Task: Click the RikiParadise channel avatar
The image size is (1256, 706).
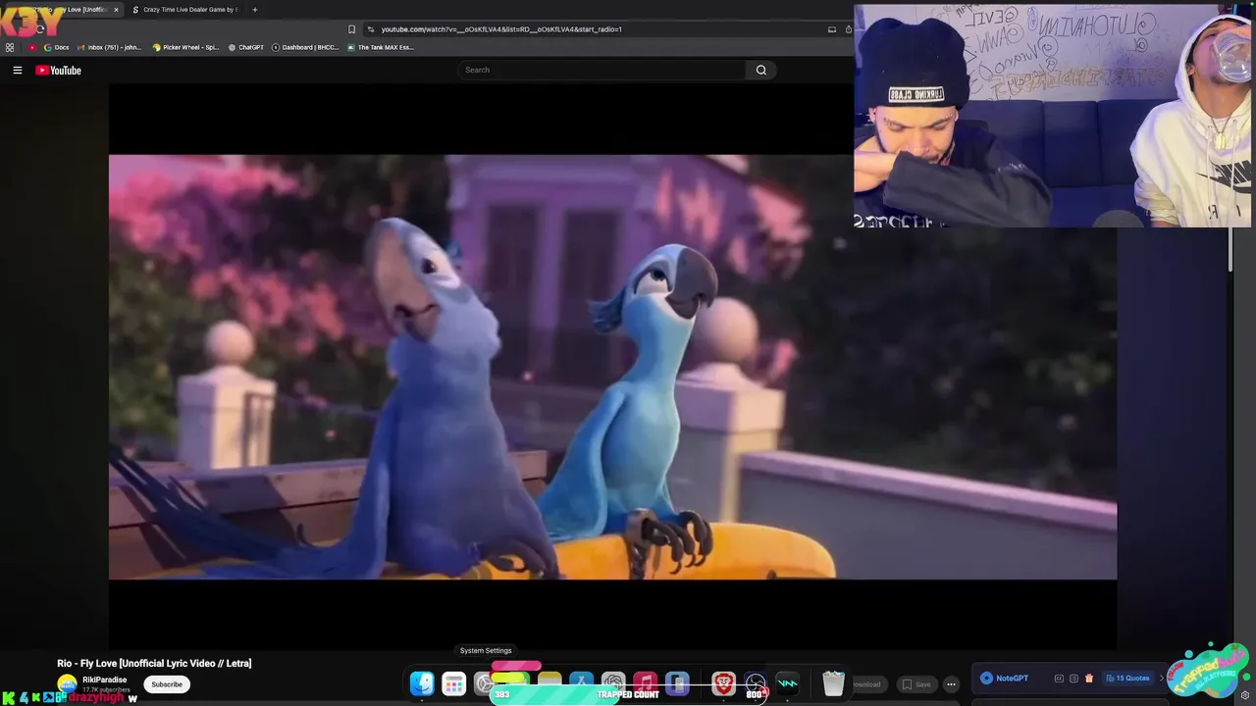Action: click(x=67, y=683)
